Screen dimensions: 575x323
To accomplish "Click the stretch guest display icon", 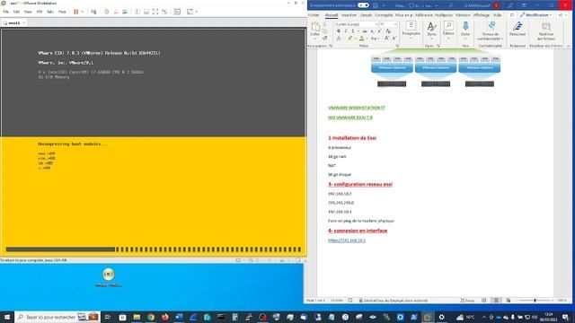I will 190,12.
